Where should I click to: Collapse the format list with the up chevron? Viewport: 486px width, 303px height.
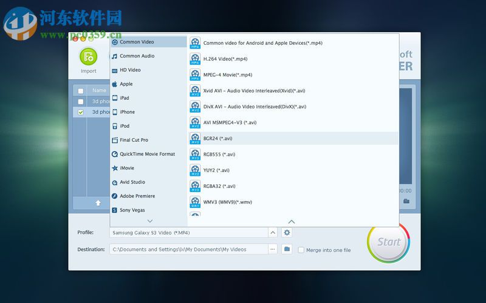click(292, 222)
